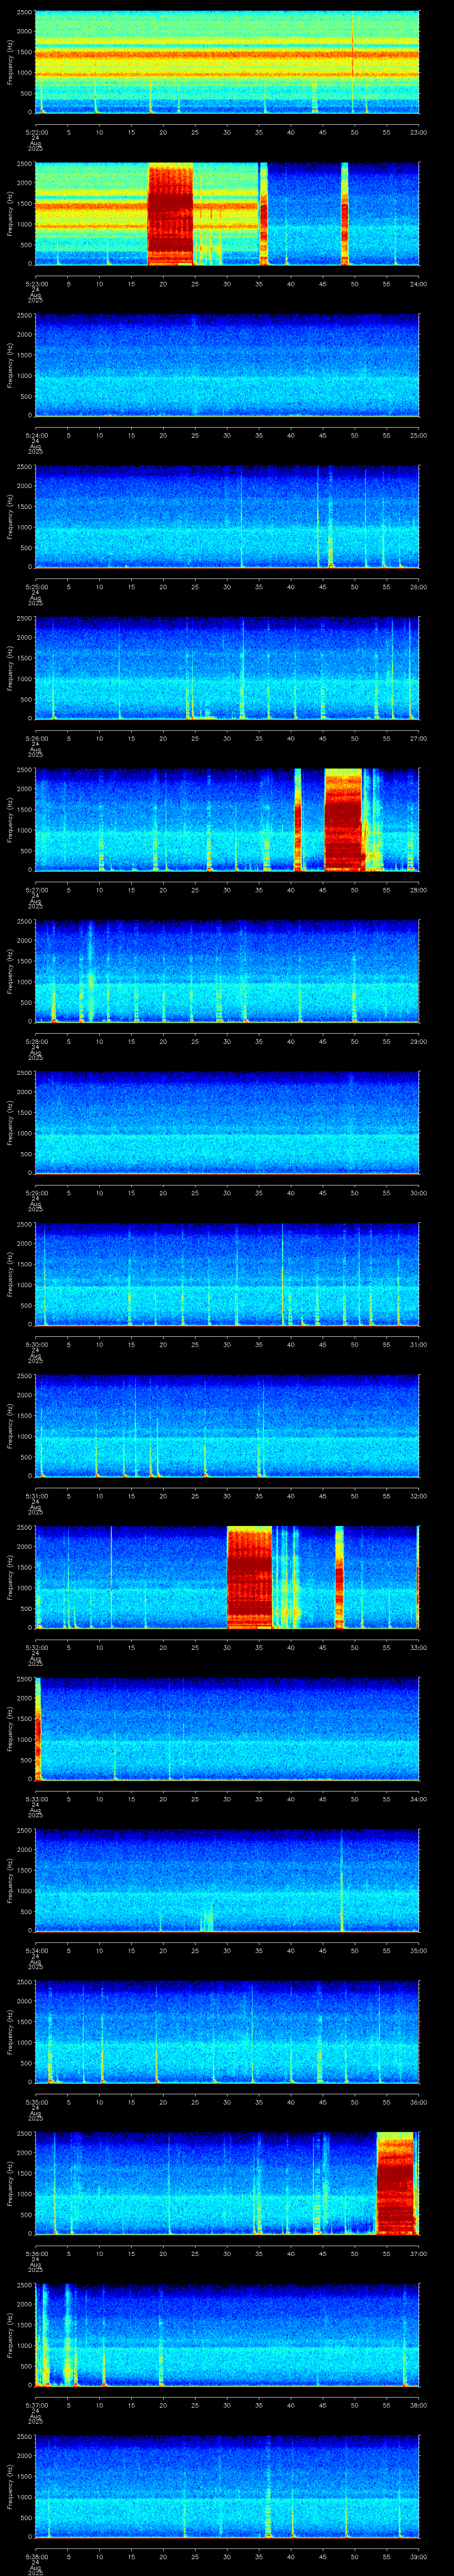Click the wide red burst in the 5:27:00 panel
Viewport: 454px width, 2576px height.
coord(343,819)
